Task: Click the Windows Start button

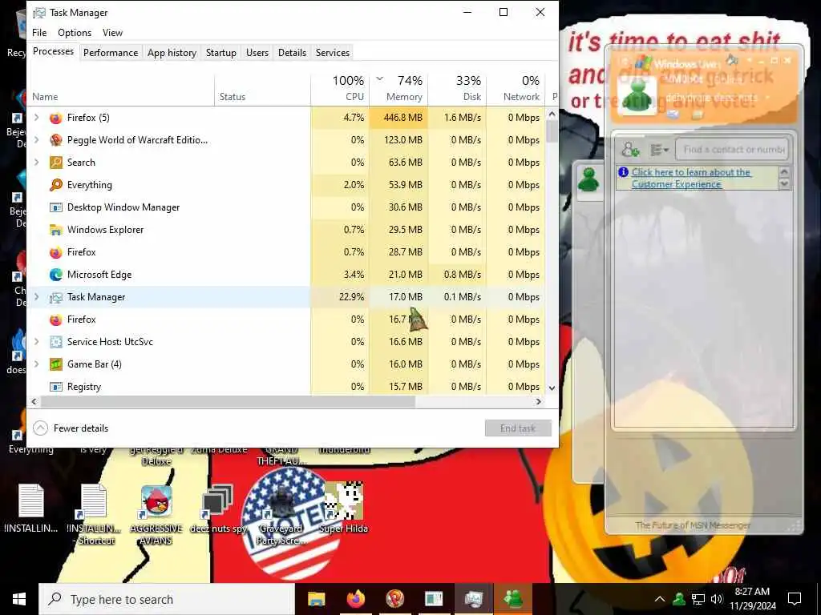Action: tap(19, 599)
